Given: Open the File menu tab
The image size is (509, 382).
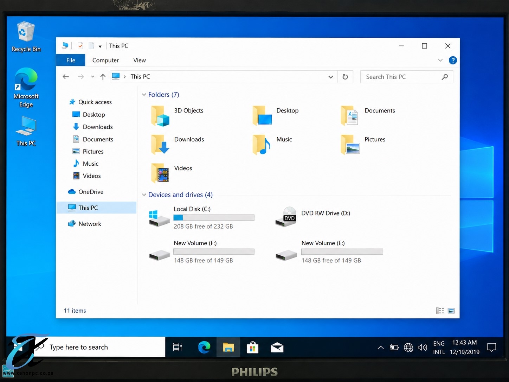Looking at the screenshot, I should click(x=71, y=60).
